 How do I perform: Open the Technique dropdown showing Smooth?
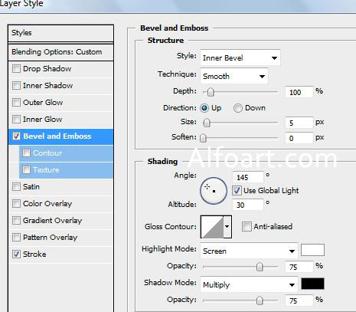[234, 76]
